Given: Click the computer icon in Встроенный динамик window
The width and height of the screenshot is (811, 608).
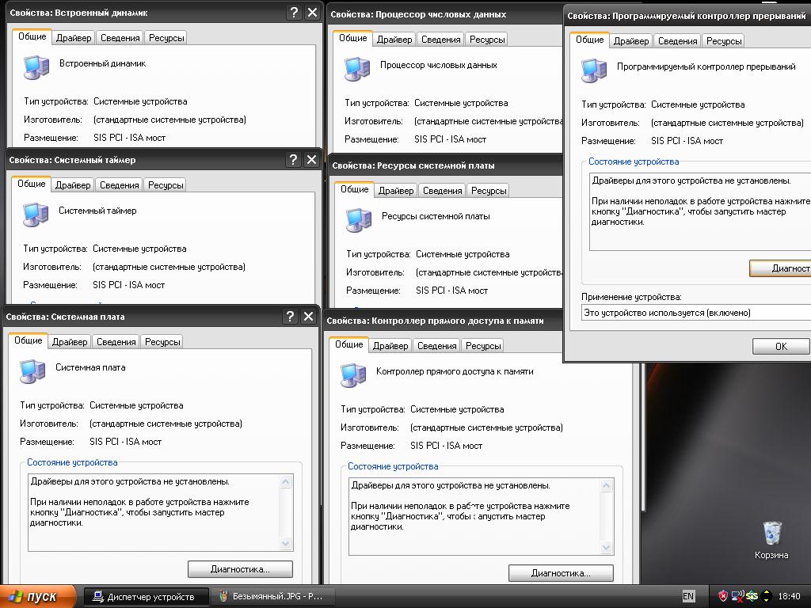Looking at the screenshot, I should coord(36,66).
